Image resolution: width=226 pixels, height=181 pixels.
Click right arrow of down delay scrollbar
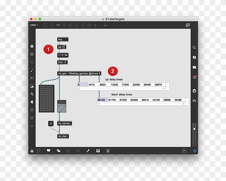tap(183, 104)
